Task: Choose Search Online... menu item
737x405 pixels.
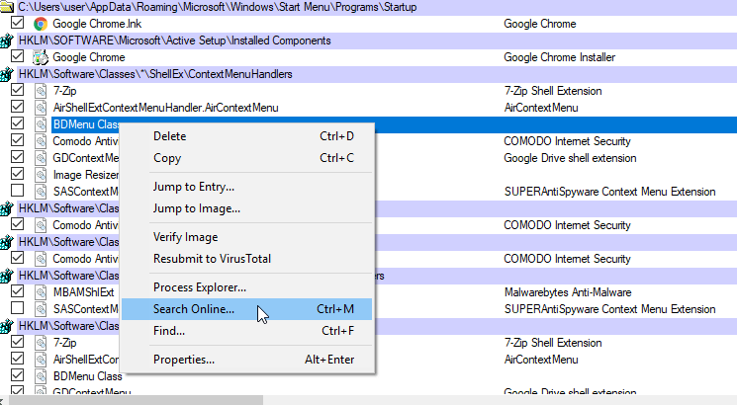Action: coord(246,309)
